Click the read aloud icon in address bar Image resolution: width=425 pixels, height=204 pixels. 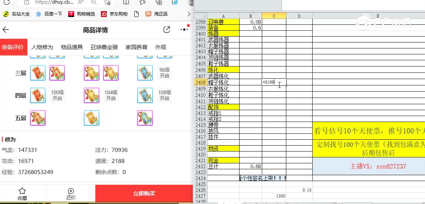(x=80, y=3)
